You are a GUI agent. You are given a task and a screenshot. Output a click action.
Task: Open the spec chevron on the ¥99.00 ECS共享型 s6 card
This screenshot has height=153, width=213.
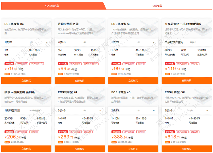pyautogui.click(x=154, y=42)
